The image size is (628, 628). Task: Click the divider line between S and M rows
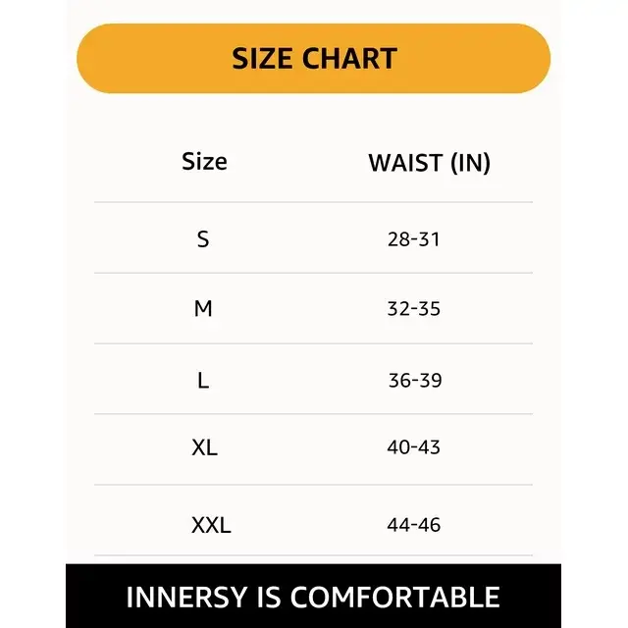point(314,273)
